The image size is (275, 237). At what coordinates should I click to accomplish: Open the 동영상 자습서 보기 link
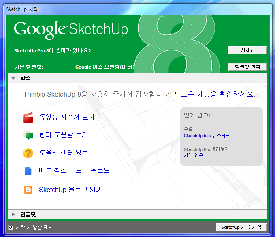(66, 117)
